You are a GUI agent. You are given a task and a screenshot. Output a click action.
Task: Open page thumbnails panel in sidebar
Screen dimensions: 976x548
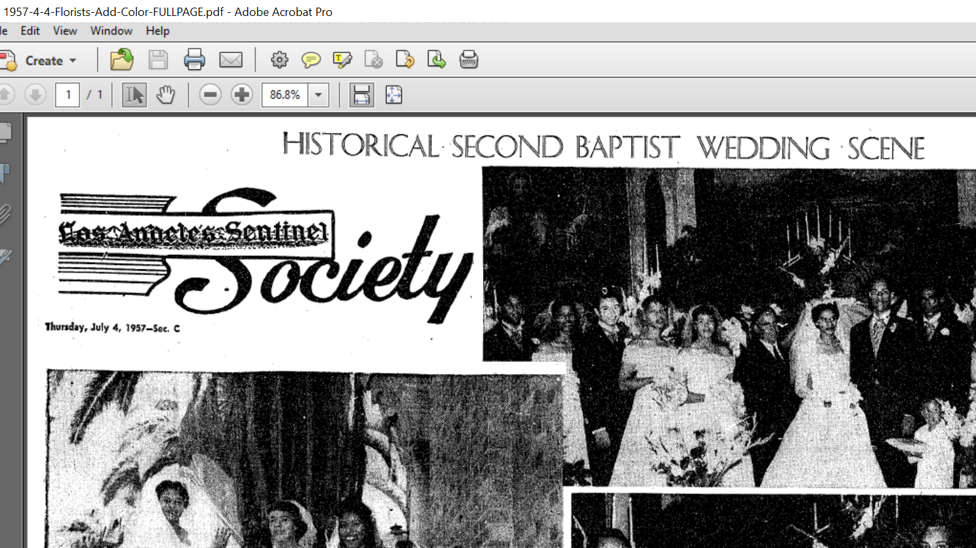point(6,133)
